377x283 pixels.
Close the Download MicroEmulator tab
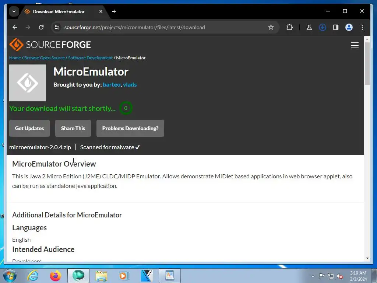[x=101, y=11]
